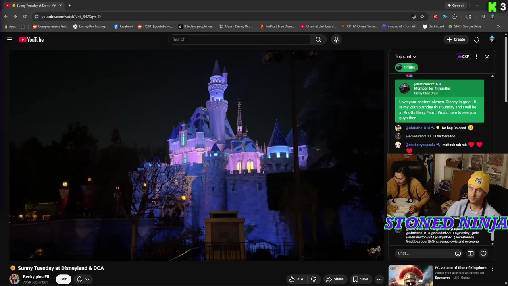The height and width of the screenshot is (286, 508).
Task: View site information icon in address bar
Action: 36,17
